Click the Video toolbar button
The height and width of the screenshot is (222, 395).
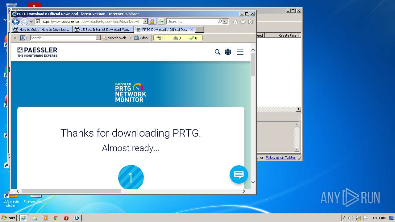coord(141,38)
